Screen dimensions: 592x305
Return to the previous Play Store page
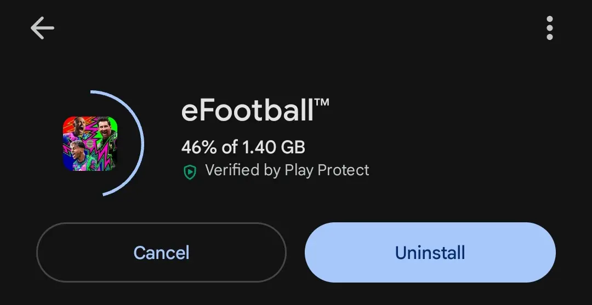[42, 28]
